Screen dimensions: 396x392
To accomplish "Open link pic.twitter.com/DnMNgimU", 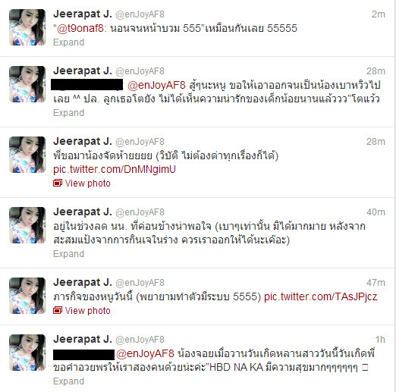I will click(x=115, y=169).
